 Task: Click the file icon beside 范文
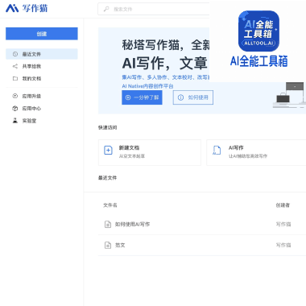tap(108, 245)
